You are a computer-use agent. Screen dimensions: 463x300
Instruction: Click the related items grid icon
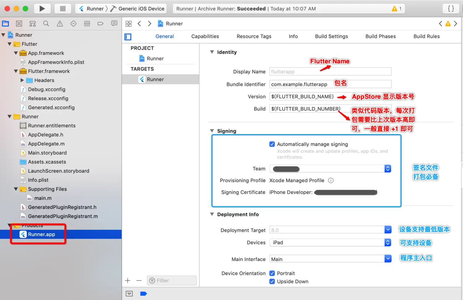click(x=129, y=24)
